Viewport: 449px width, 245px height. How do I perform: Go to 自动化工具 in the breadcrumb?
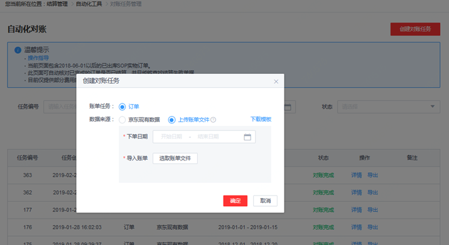click(x=89, y=4)
